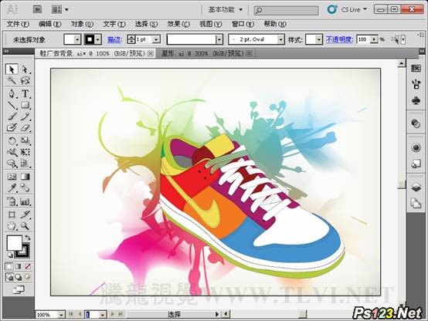This screenshot has height=321, width=428.
Task: Open the Symbols panel club icon
Action: [x=416, y=100]
